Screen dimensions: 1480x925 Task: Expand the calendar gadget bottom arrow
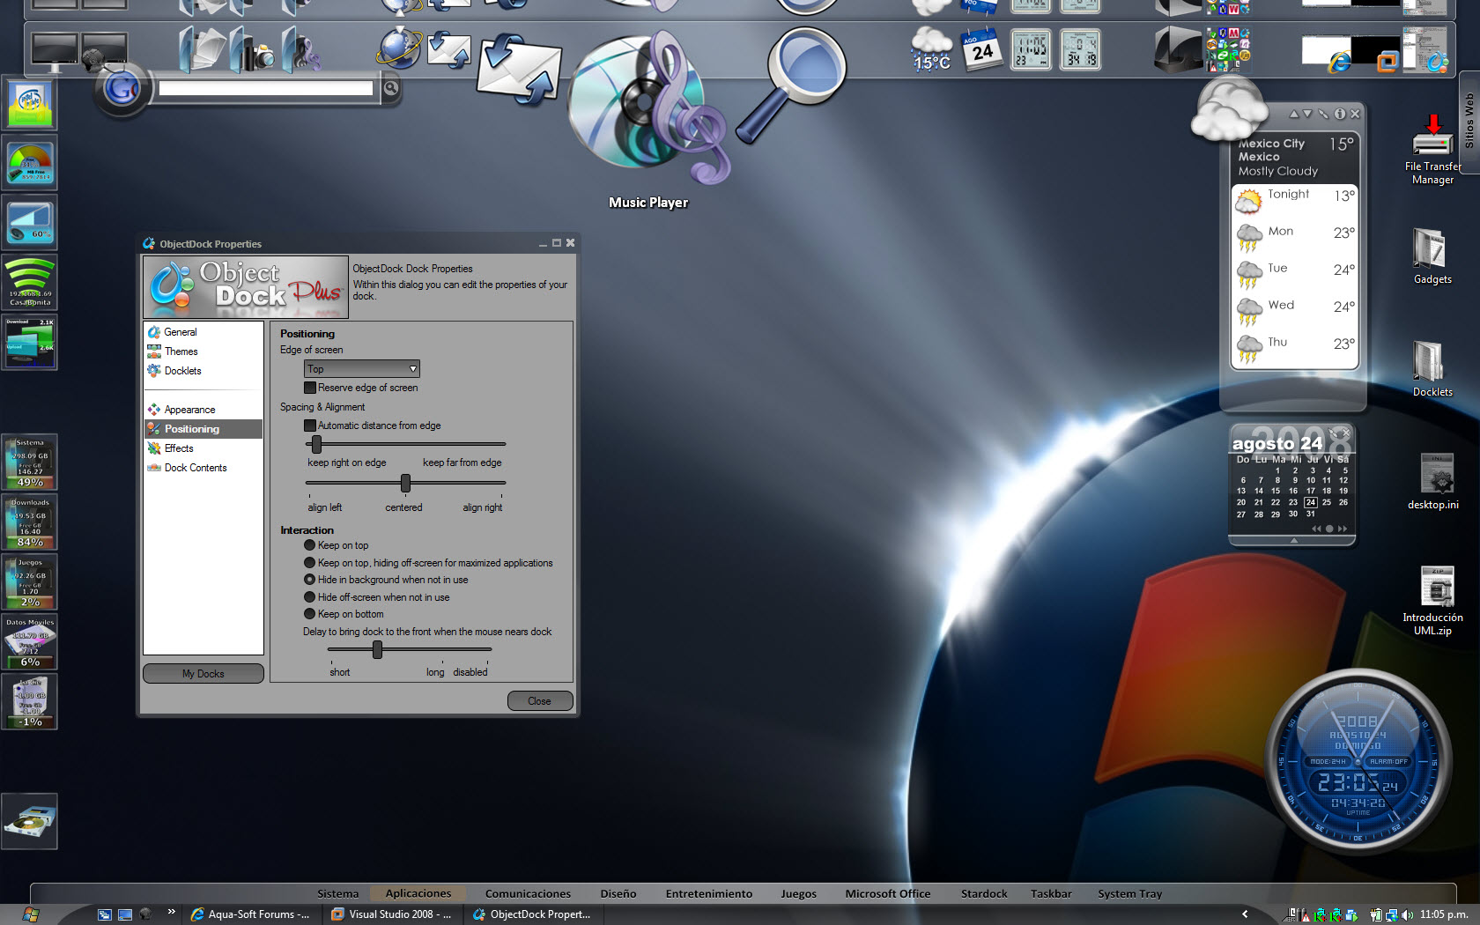(x=1293, y=540)
